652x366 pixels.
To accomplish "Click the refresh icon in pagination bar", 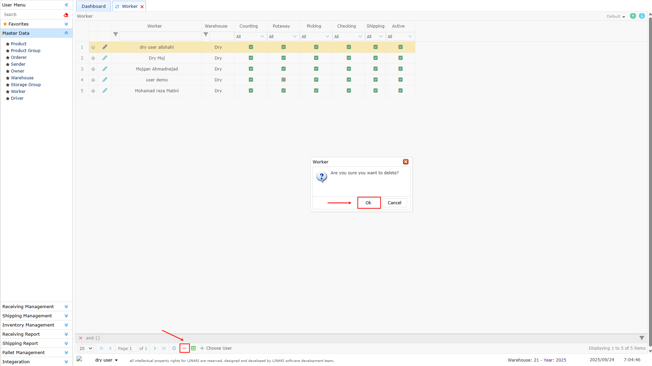I will (x=174, y=348).
